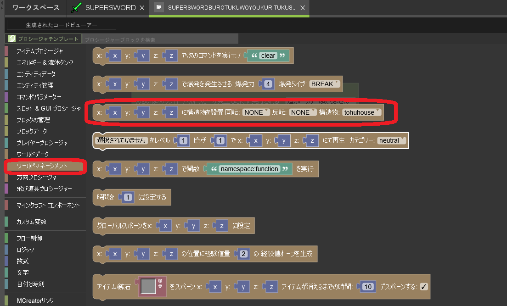The height and width of the screenshot is (306, 507).
Task: Uncheck the デスポーンする checkbox
Action: pyautogui.click(x=424, y=286)
